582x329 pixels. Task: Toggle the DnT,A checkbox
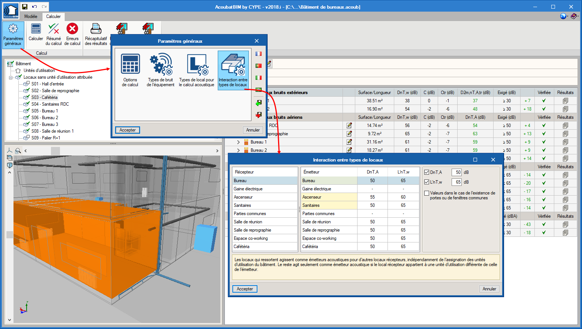426,172
